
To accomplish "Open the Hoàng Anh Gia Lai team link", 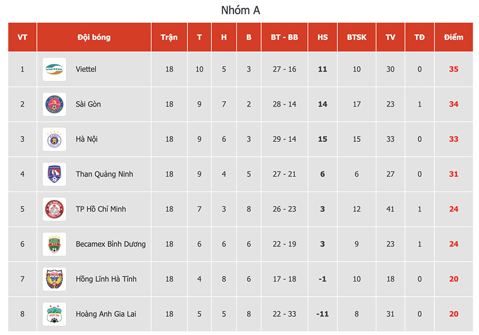I will pyautogui.click(x=106, y=314).
